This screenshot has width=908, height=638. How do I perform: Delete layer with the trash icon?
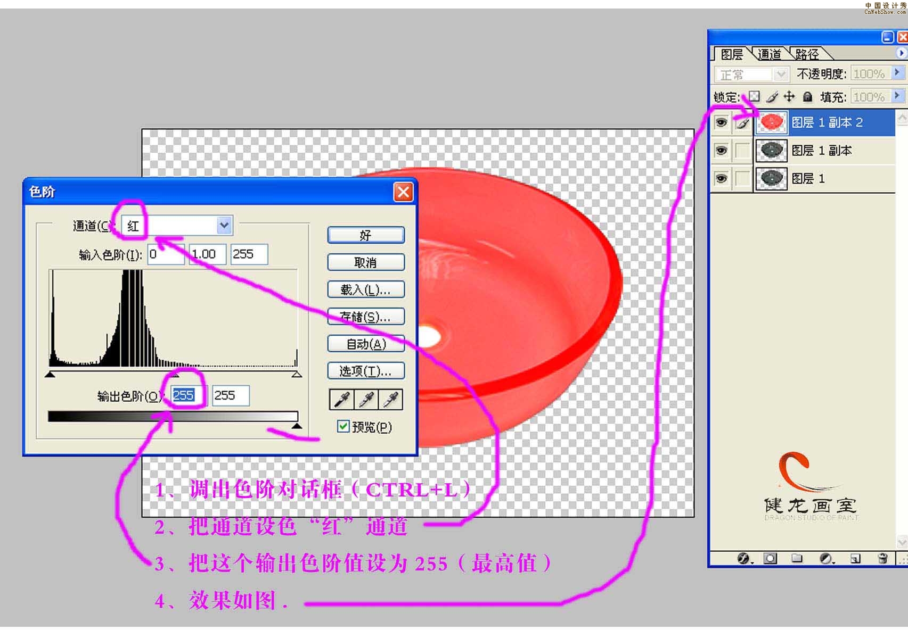click(882, 558)
